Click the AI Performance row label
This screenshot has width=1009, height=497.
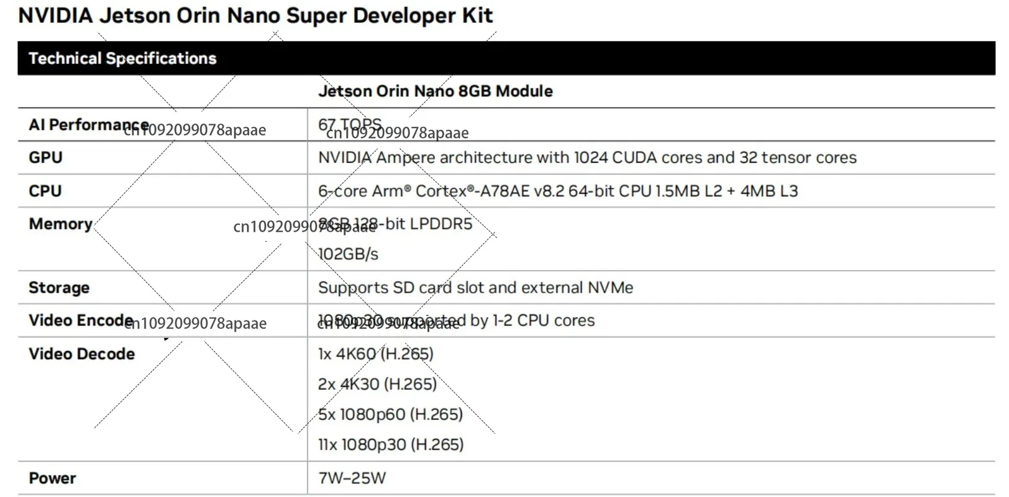pos(88,125)
